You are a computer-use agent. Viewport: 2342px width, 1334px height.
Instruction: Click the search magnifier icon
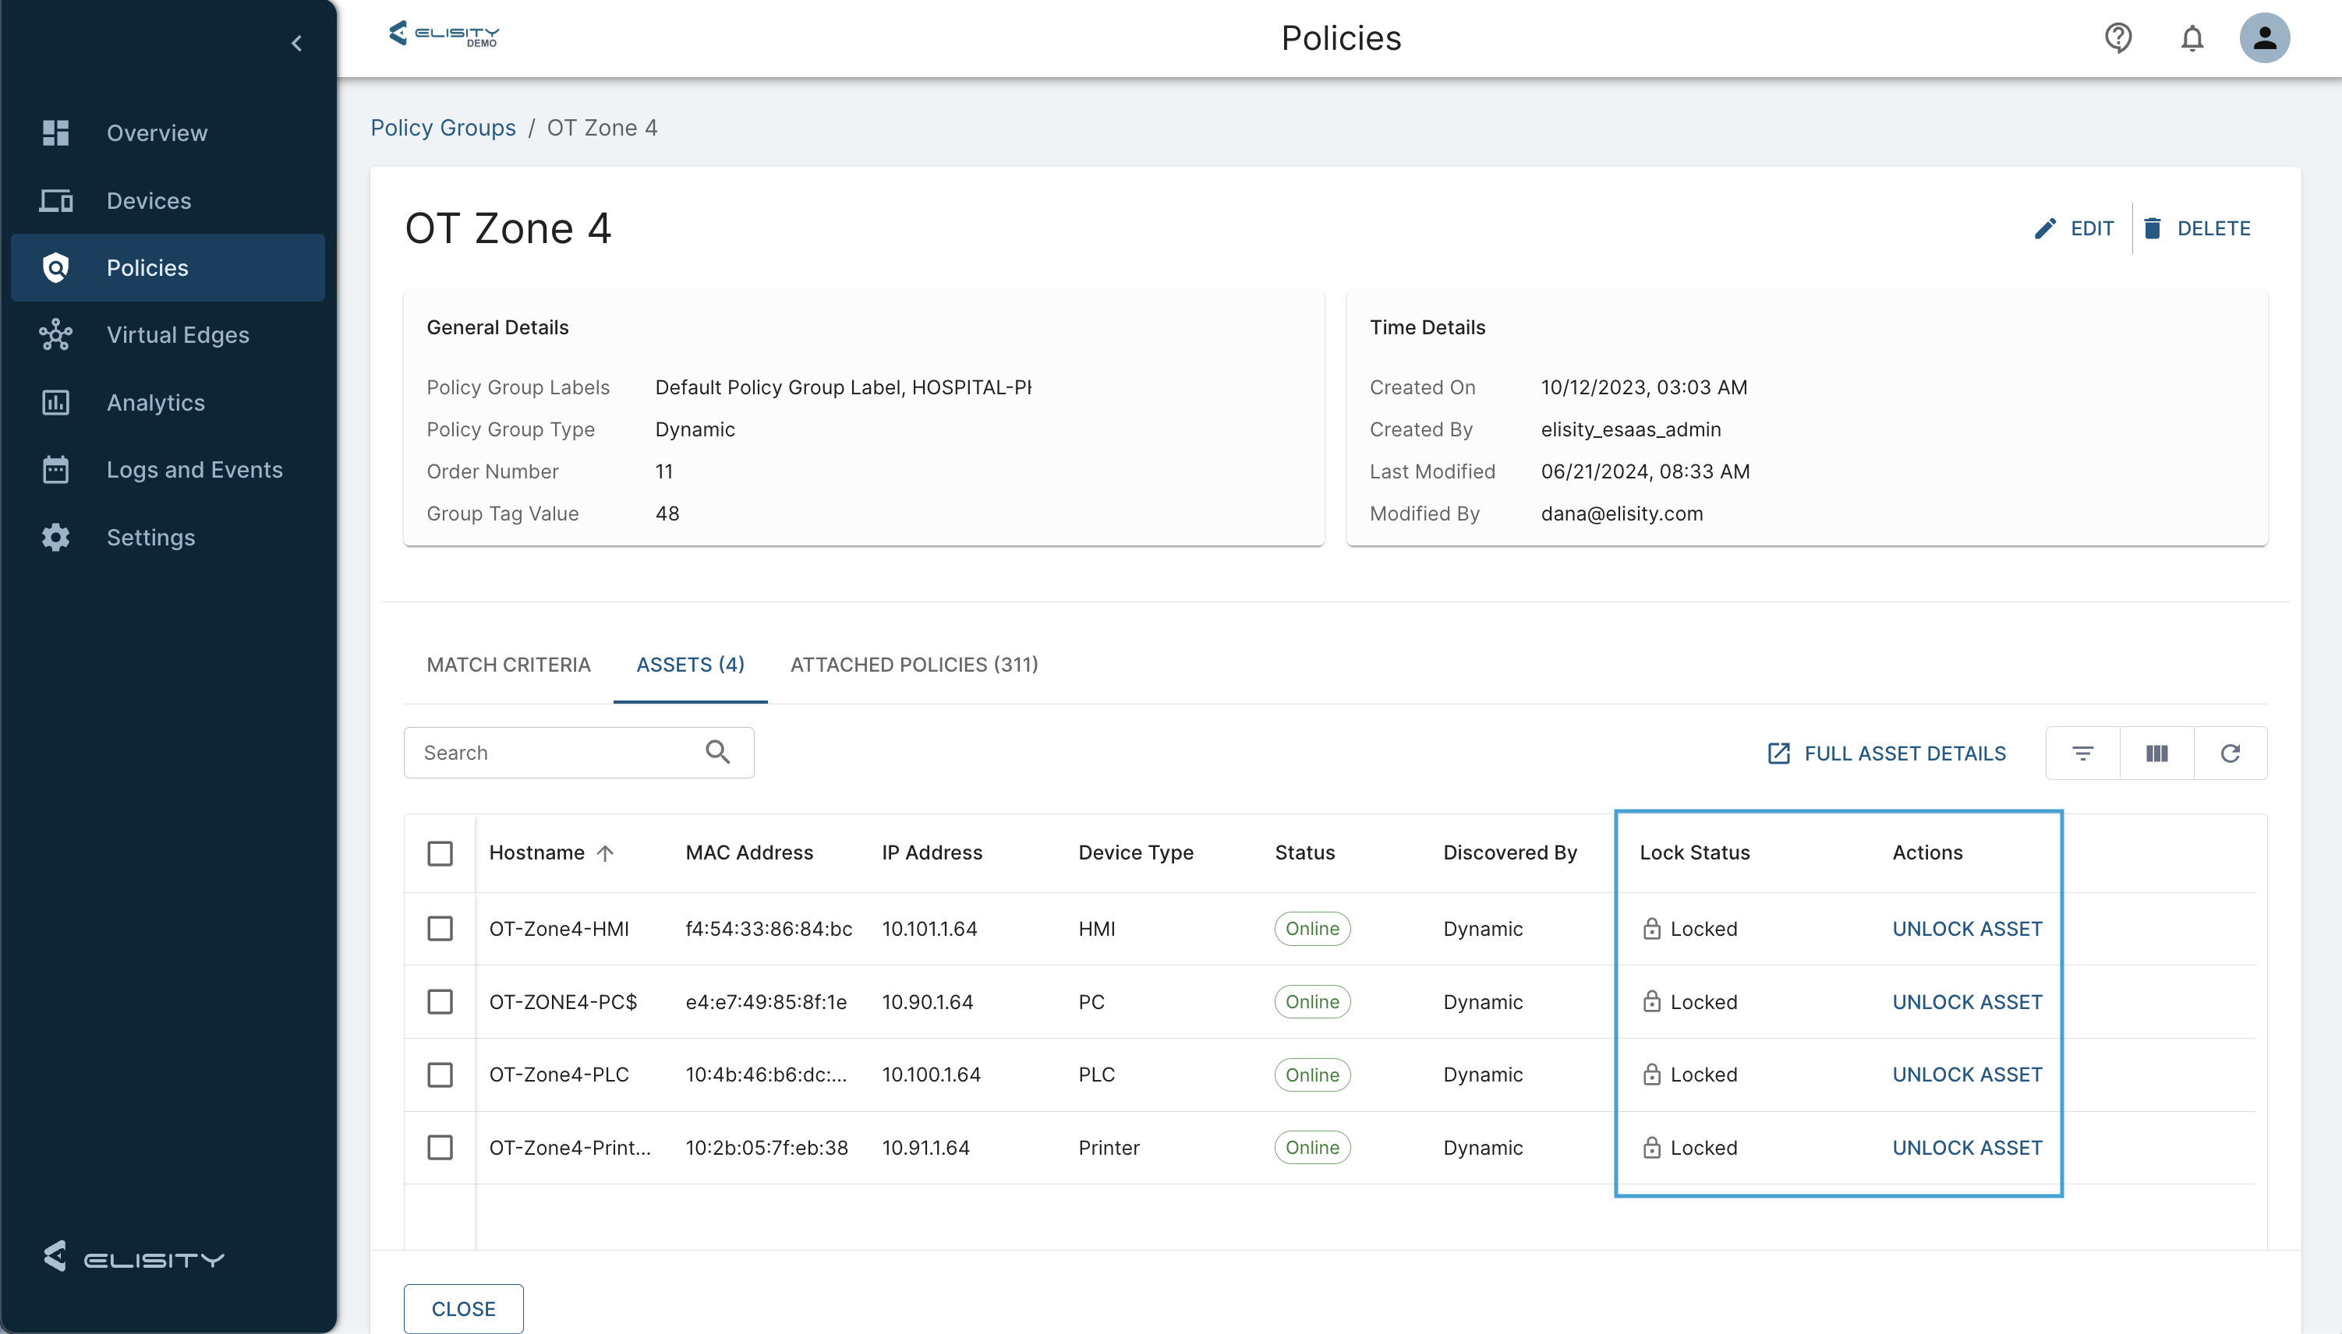718,752
